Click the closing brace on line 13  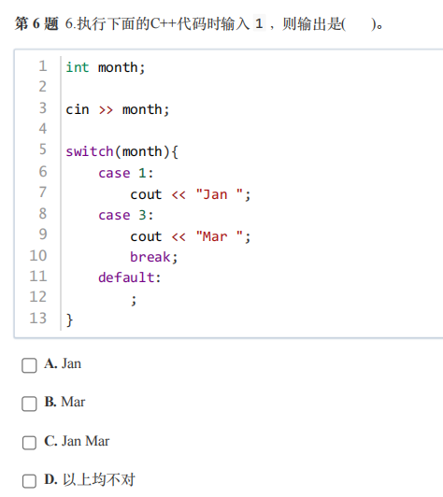click(69, 319)
